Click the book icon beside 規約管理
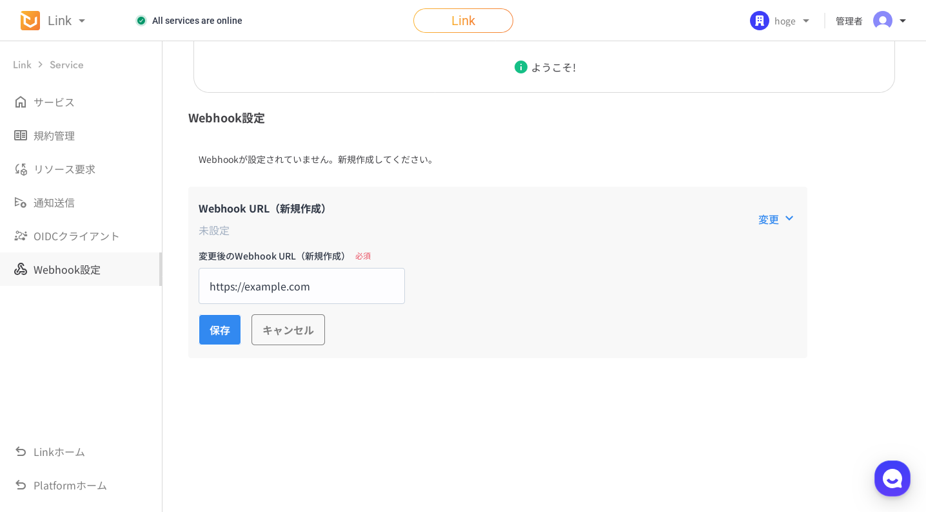926x512 pixels. (x=21, y=135)
